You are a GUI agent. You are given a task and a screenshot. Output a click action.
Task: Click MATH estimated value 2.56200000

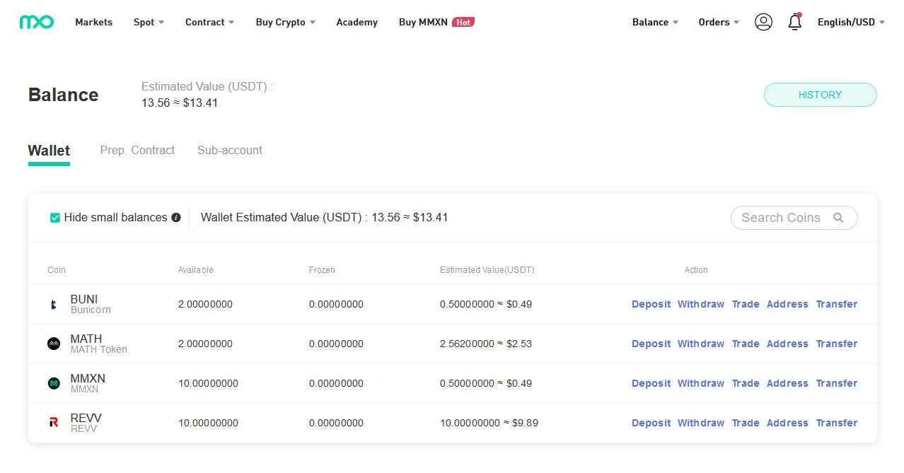pyautogui.click(x=467, y=344)
